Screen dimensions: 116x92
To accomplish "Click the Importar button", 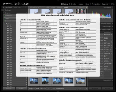I will tap(9, 88).
